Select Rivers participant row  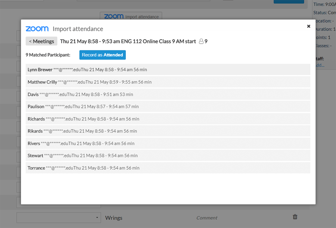(x=168, y=143)
